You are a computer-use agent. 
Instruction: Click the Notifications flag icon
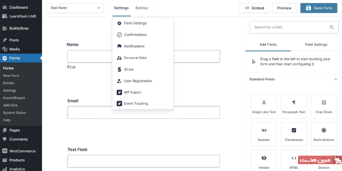pos(119,46)
